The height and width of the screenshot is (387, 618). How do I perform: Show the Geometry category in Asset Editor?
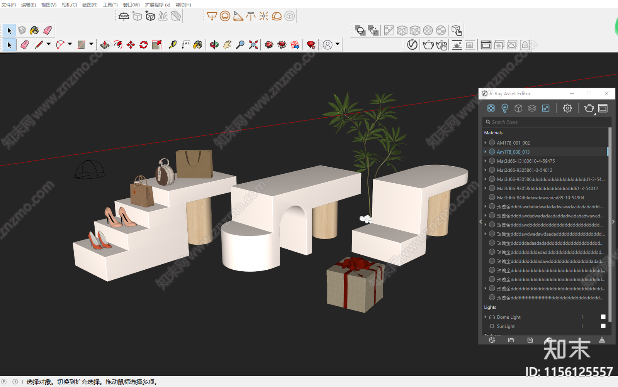click(x=518, y=108)
